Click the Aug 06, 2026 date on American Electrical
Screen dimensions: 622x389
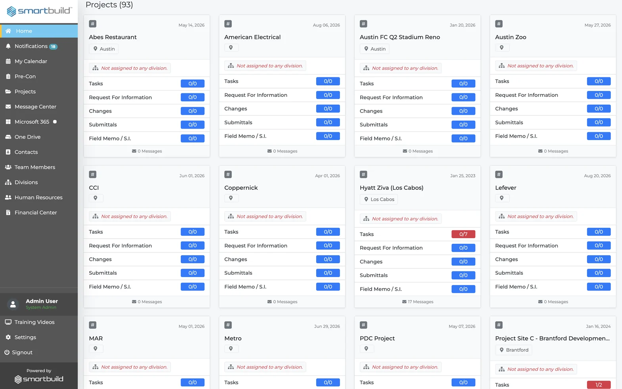(326, 25)
